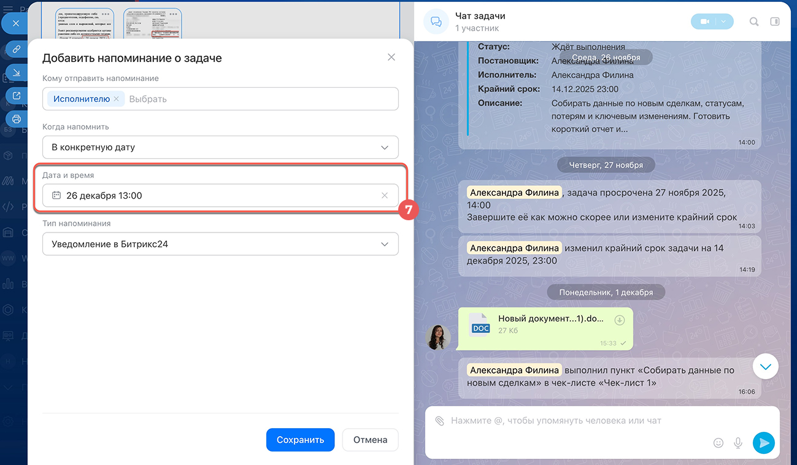Click the microphone voice message icon
The width and height of the screenshot is (797, 465).
point(738,442)
